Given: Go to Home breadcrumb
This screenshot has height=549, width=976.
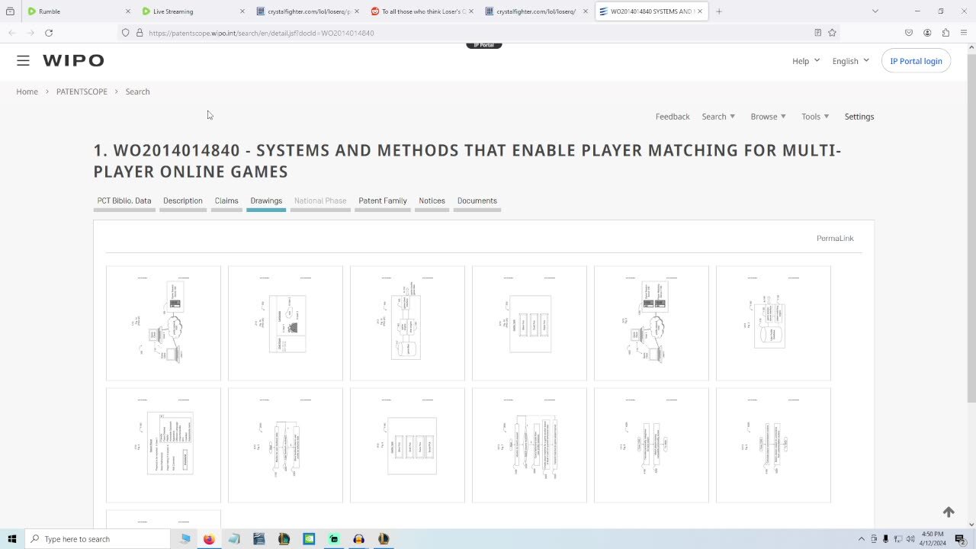Looking at the screenshot, I should click(27, 91).
